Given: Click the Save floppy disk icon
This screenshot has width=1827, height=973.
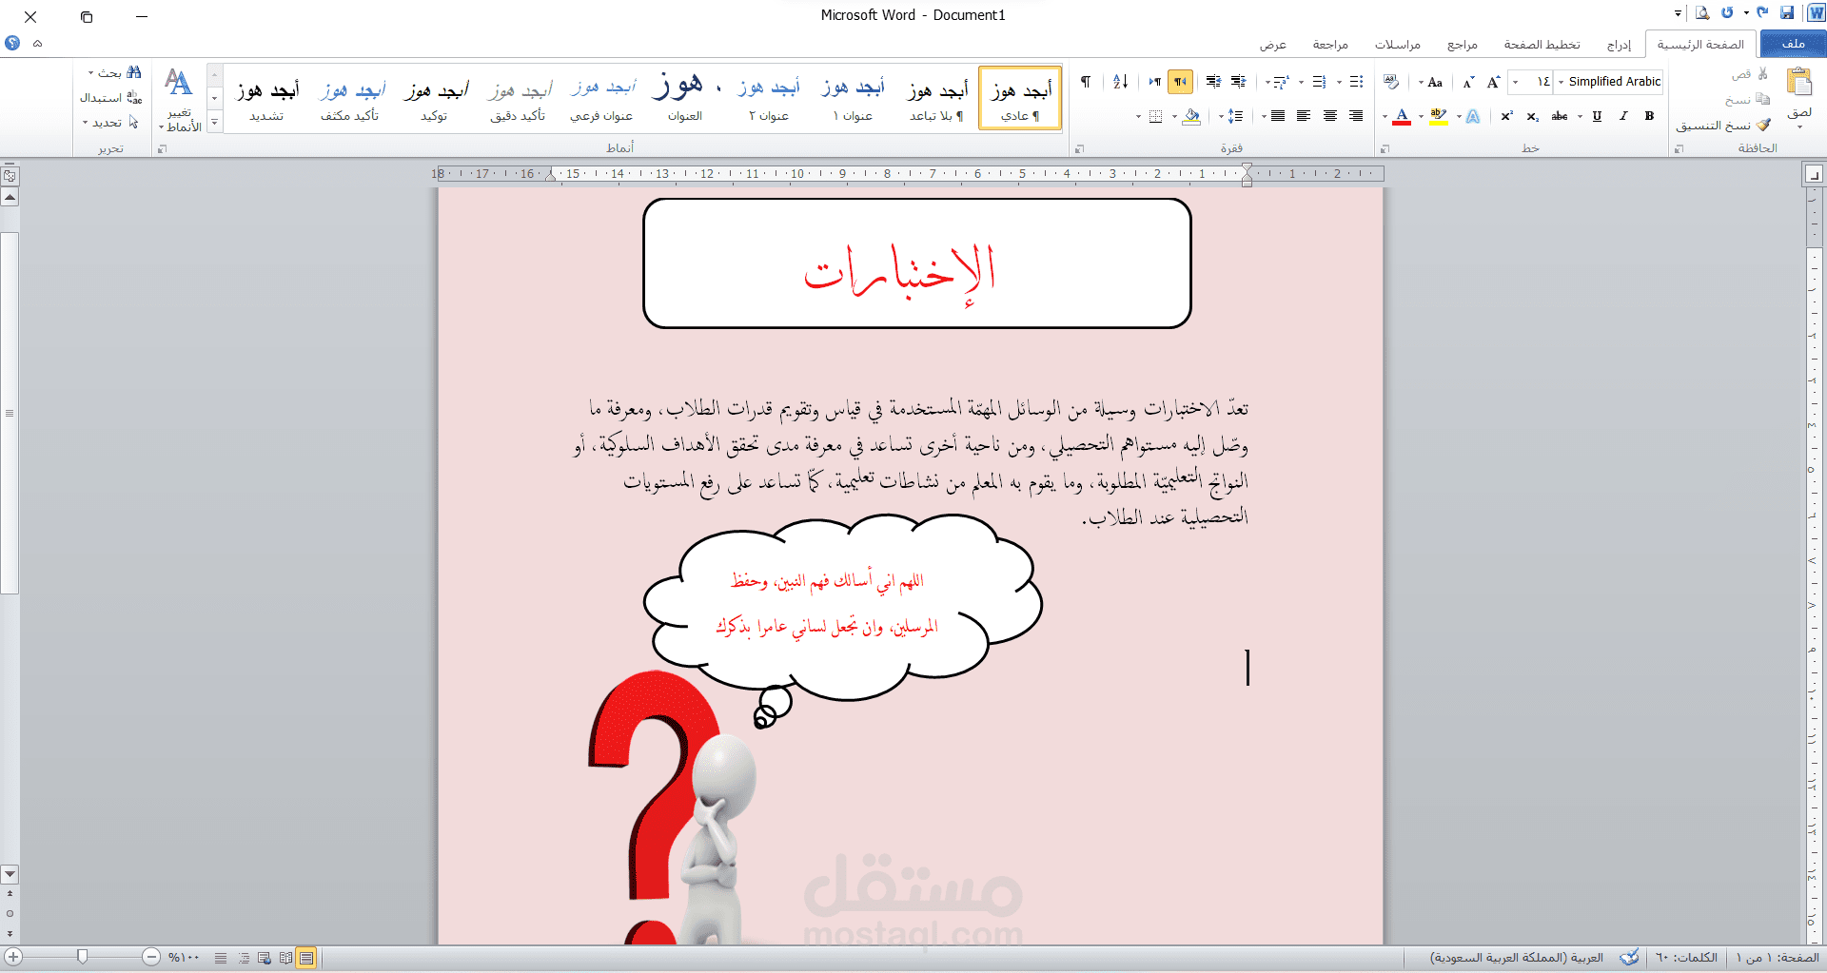Looking at the screenshot, I should (1787, 13).
